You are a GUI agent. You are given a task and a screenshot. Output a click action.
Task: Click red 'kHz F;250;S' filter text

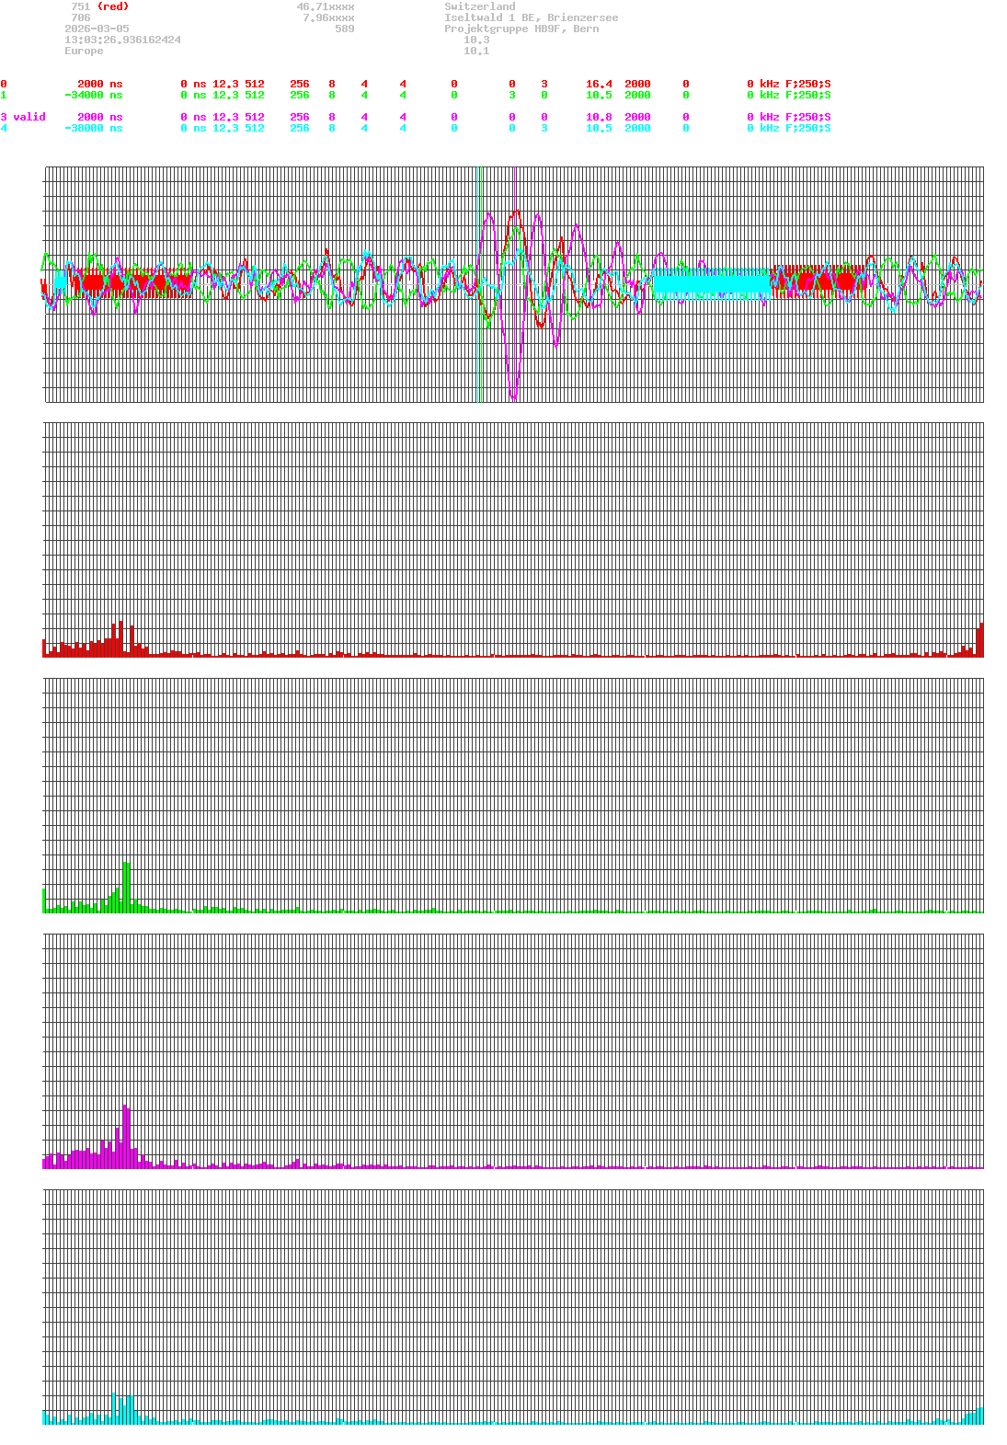pos(795,84)
